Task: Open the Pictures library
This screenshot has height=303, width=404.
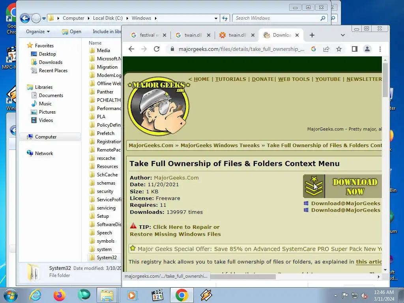Action: [47, 112]
